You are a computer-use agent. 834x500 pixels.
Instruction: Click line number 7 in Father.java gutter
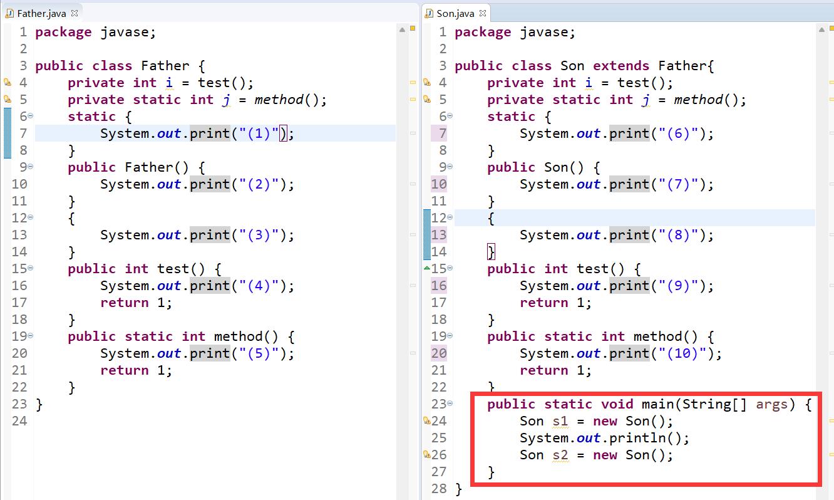pos(23,133)
